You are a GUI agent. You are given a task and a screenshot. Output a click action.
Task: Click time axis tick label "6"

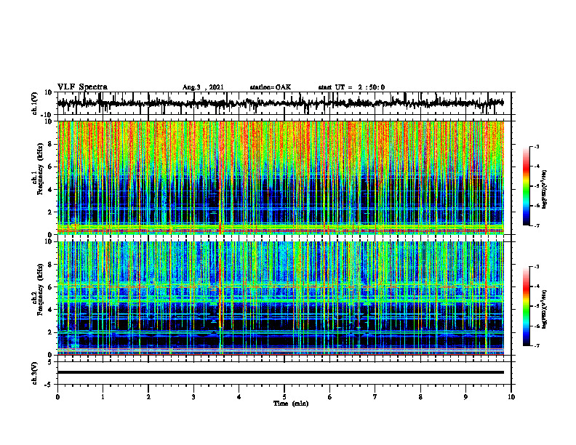[x=330, y=397]
